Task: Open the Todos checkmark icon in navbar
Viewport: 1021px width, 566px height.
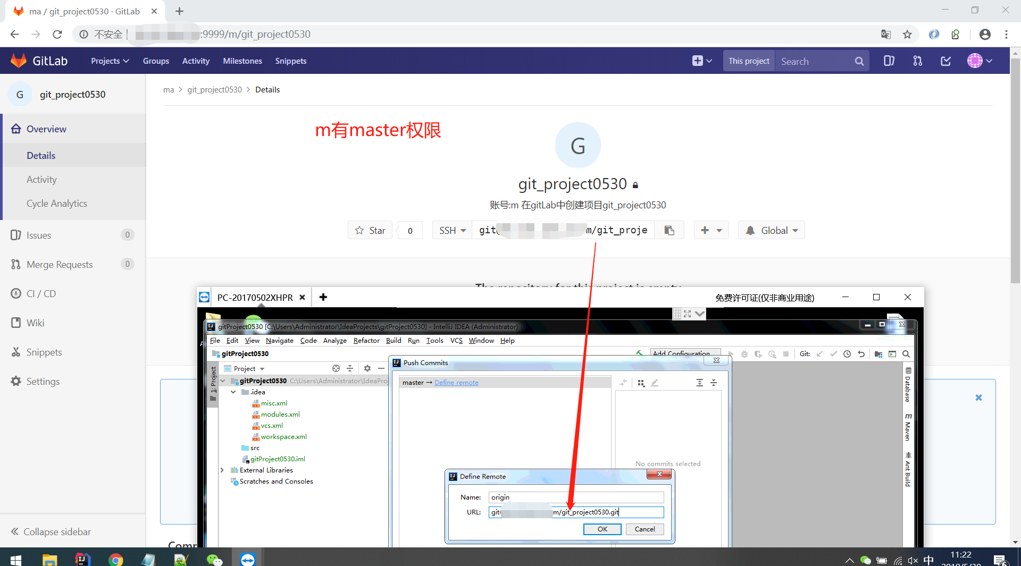Action: (945, 61)
